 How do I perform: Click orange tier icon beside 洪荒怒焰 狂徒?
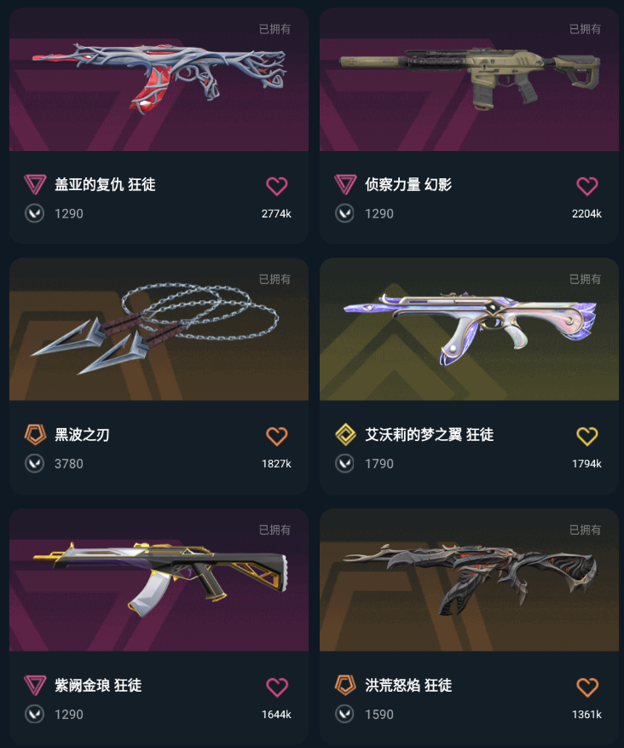(345, 685)
